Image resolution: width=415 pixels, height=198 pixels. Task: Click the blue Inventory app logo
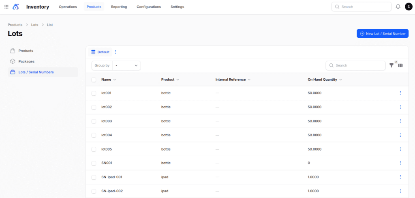click(x=16, y=7)
